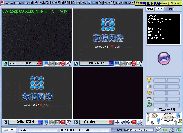183x133 pixels.
Task: Click the monitor icon under the VIMICRO camera pane
Action: (46, 63)
